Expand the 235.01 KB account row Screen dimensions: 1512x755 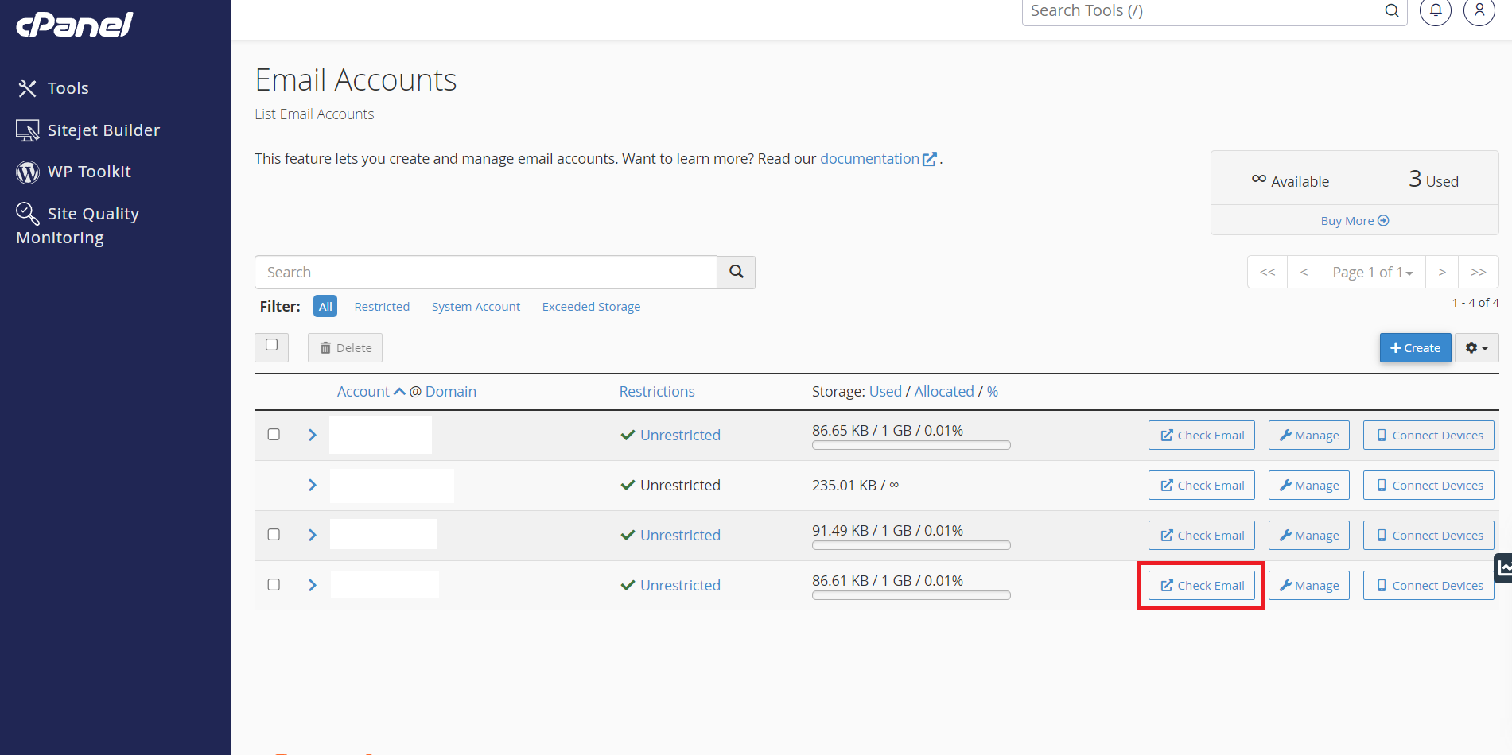pyautogui.click(x=313, y=485)
